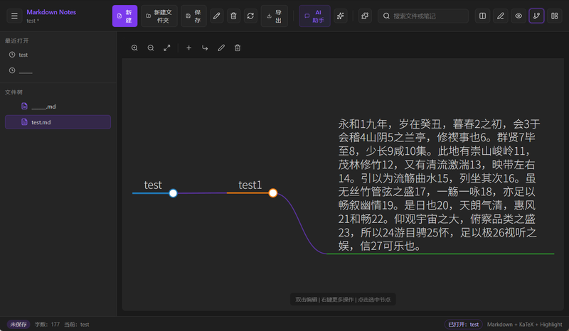Switch to split view layout
The height and width of the screenshot is (331, 569).
click(483, 16)
